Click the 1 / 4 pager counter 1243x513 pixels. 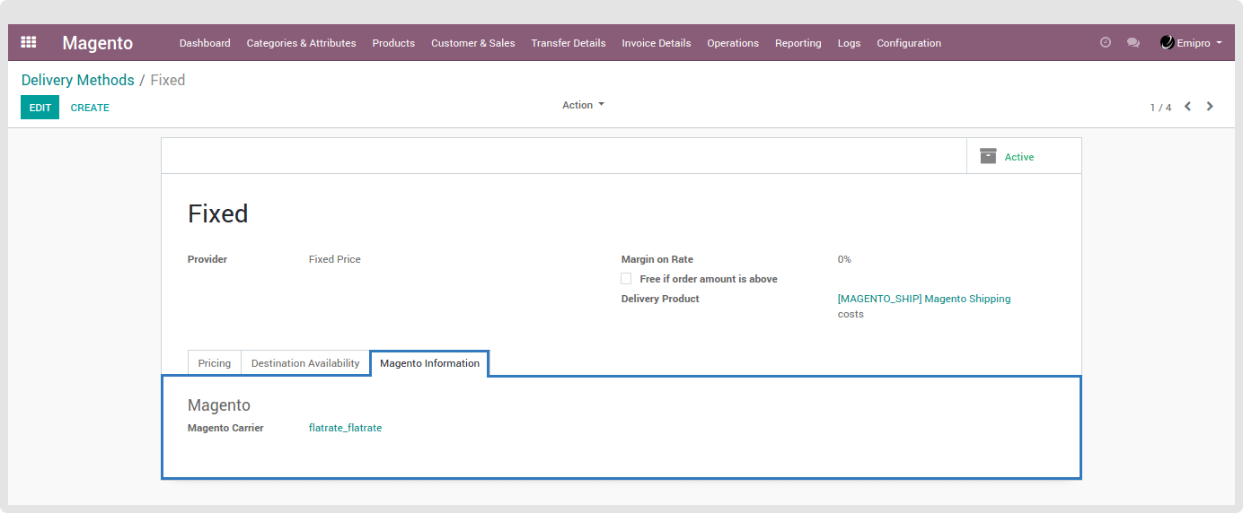pyautogui.click(x=1160, y=108)
